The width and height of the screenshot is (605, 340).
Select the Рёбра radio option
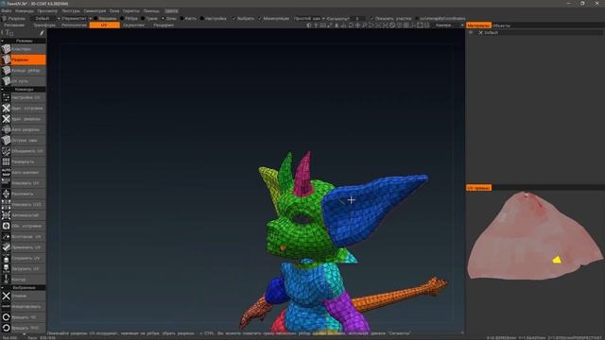click(x=122, y=19)
